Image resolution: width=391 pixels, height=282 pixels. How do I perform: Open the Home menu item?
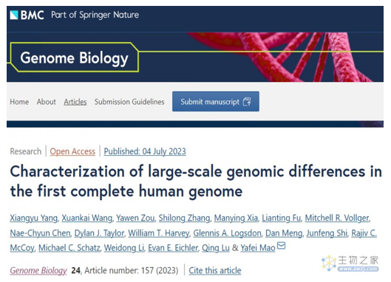click(x=19, y=102)
